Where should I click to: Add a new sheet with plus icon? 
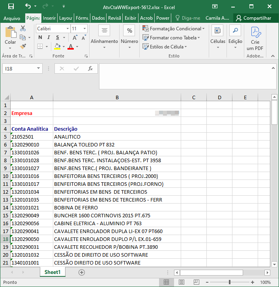click(x=82, y=272)
